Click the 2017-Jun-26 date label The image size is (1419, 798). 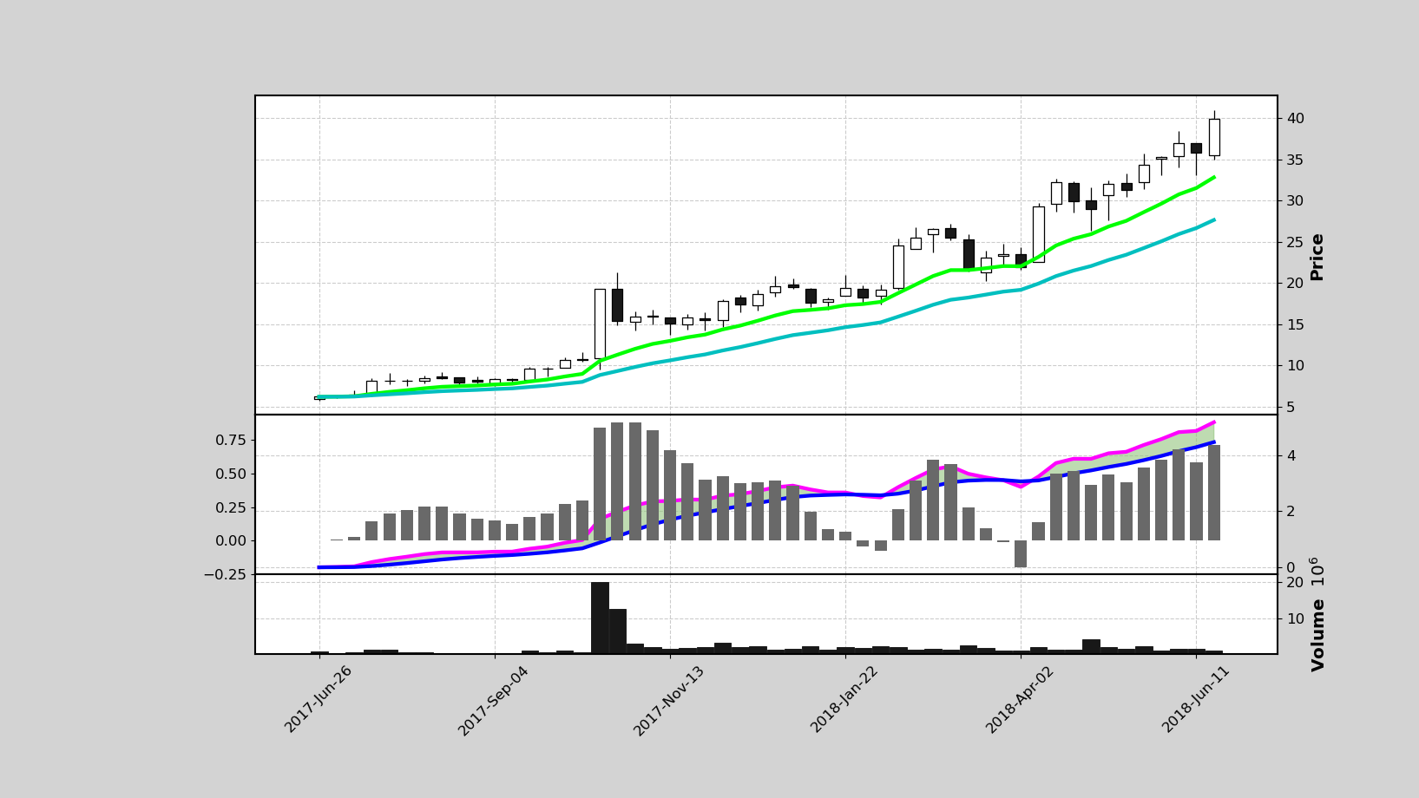click(319, 699)
